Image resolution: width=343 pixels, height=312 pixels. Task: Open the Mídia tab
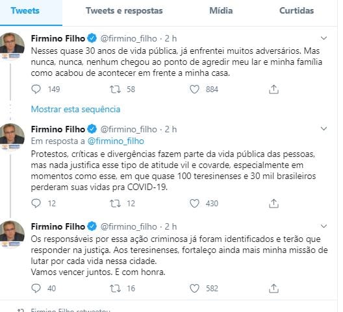click(x=221, y=10)
